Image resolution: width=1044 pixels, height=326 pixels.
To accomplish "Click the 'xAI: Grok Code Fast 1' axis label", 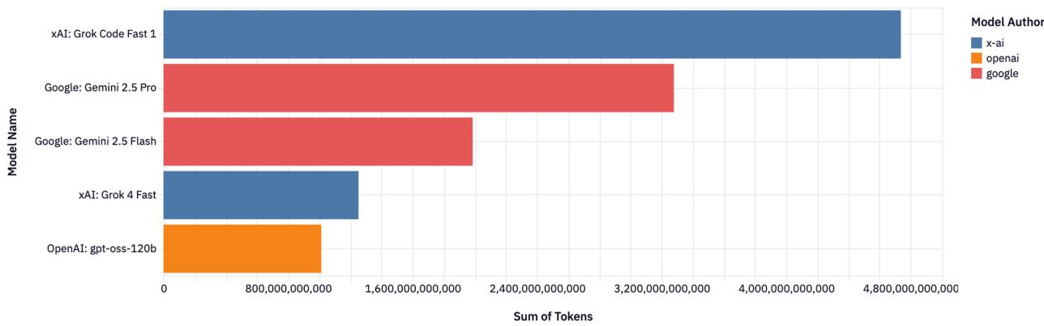I will click(103, 34).
